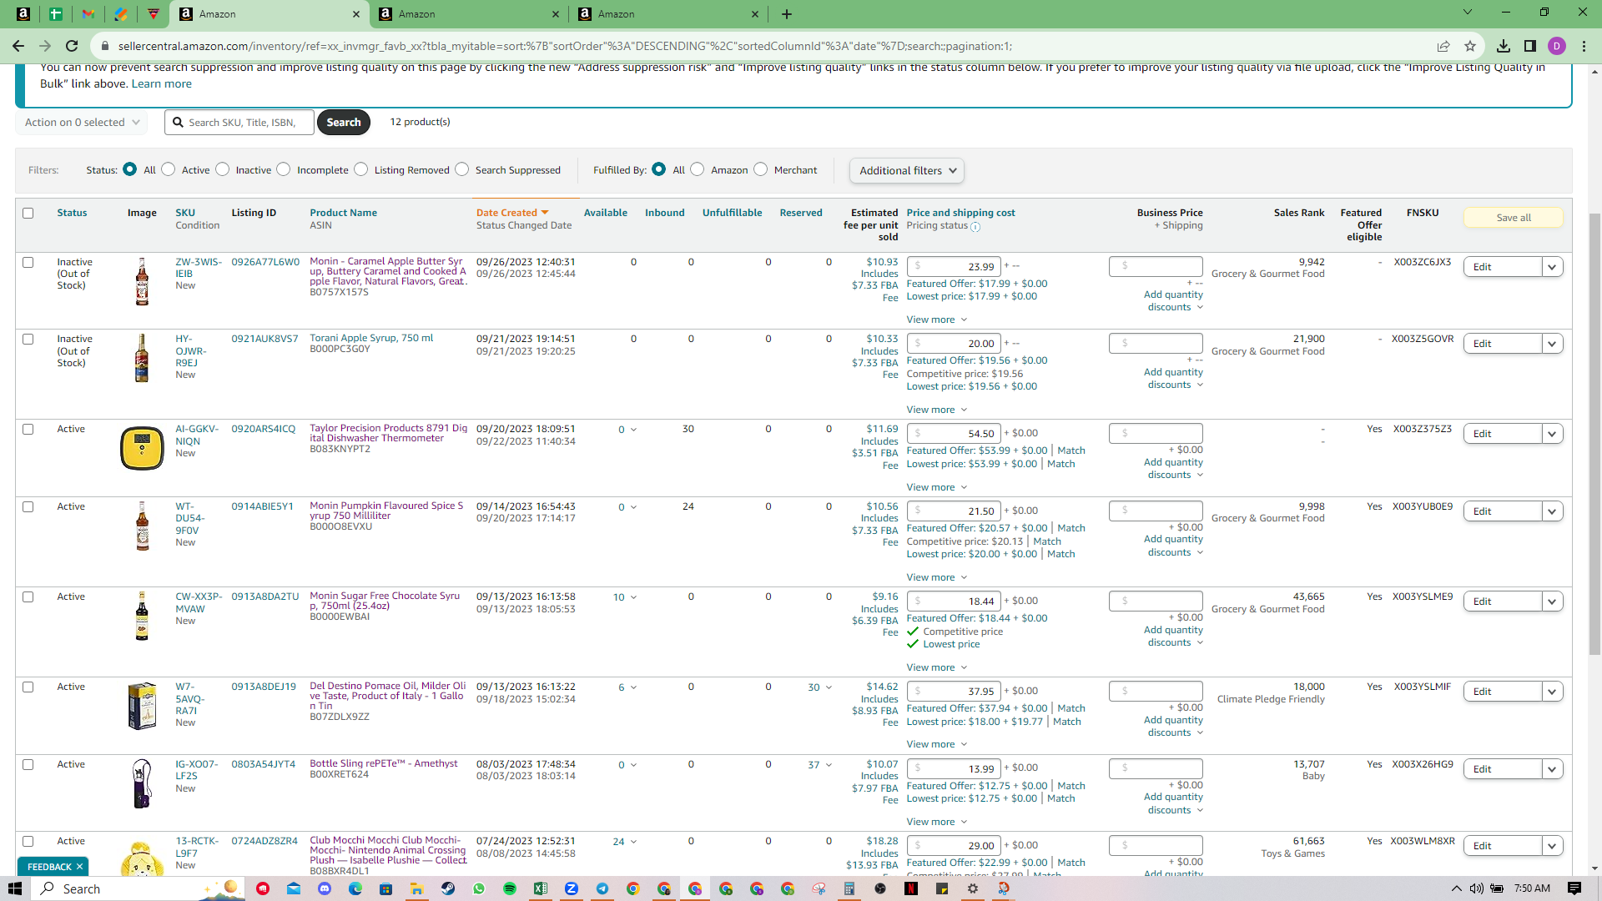Open the Additional filters dropdown

pos(907,170)
